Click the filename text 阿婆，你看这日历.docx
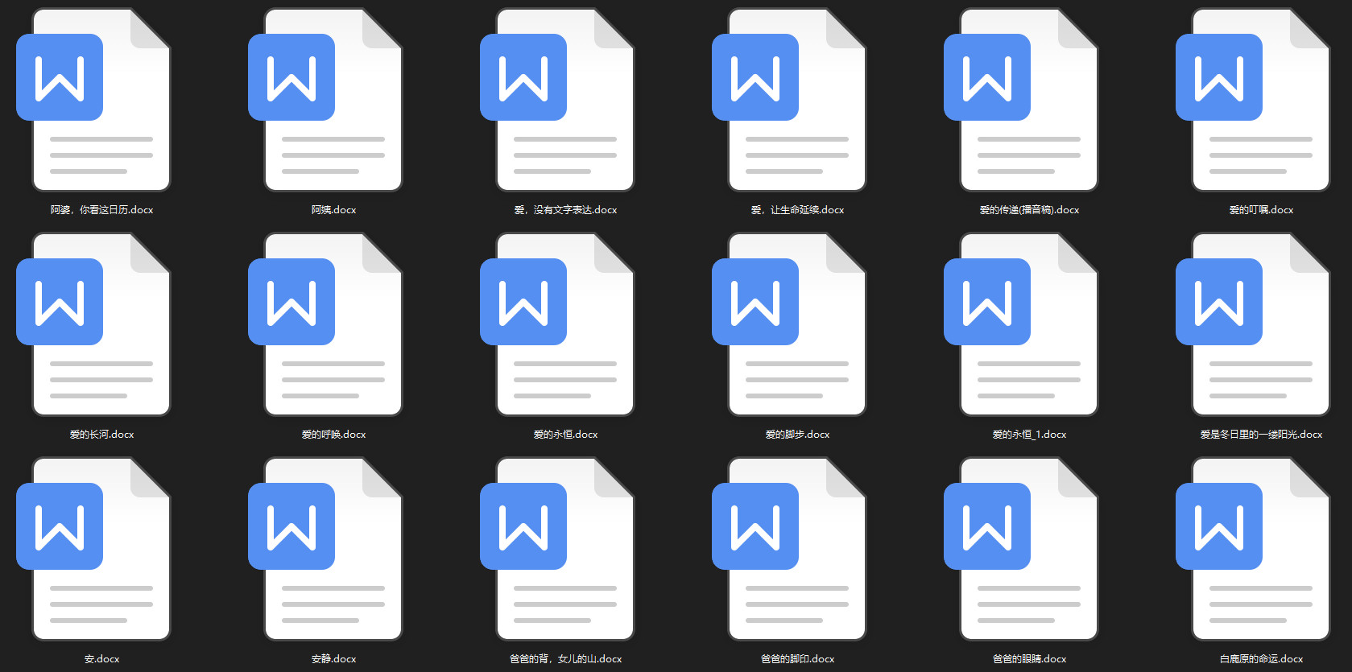Screen dimensions: 1352x672 [101, 210]
